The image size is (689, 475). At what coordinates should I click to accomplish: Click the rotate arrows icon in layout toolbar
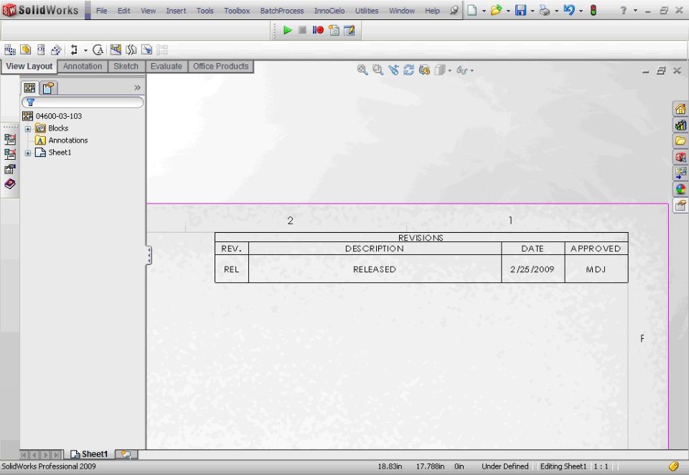[x=74, y=50]
